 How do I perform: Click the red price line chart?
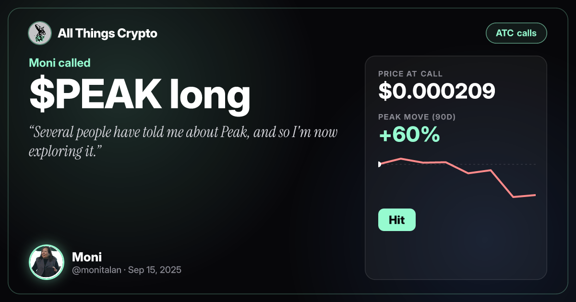click(457, 177)
